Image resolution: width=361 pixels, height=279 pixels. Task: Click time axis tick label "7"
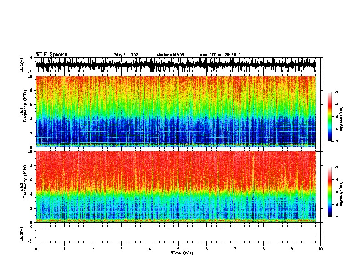[x=235, y=249]
